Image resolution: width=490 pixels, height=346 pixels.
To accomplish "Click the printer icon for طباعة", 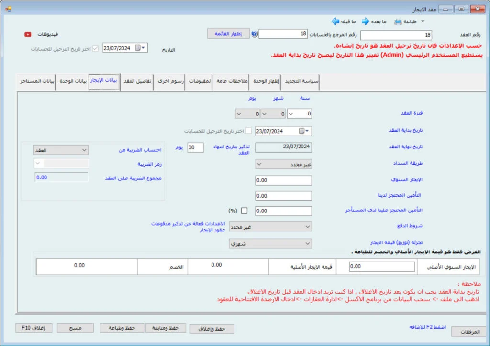I will click(398, 21).
